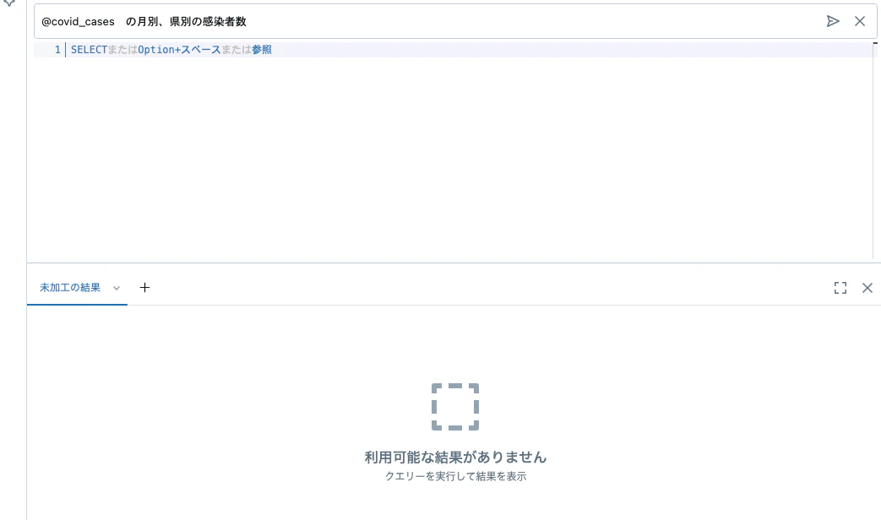Expand the 未加工の結果 tab dropdown chevron
Viewport: 881px width, 520px height.
tap(117, 288)
